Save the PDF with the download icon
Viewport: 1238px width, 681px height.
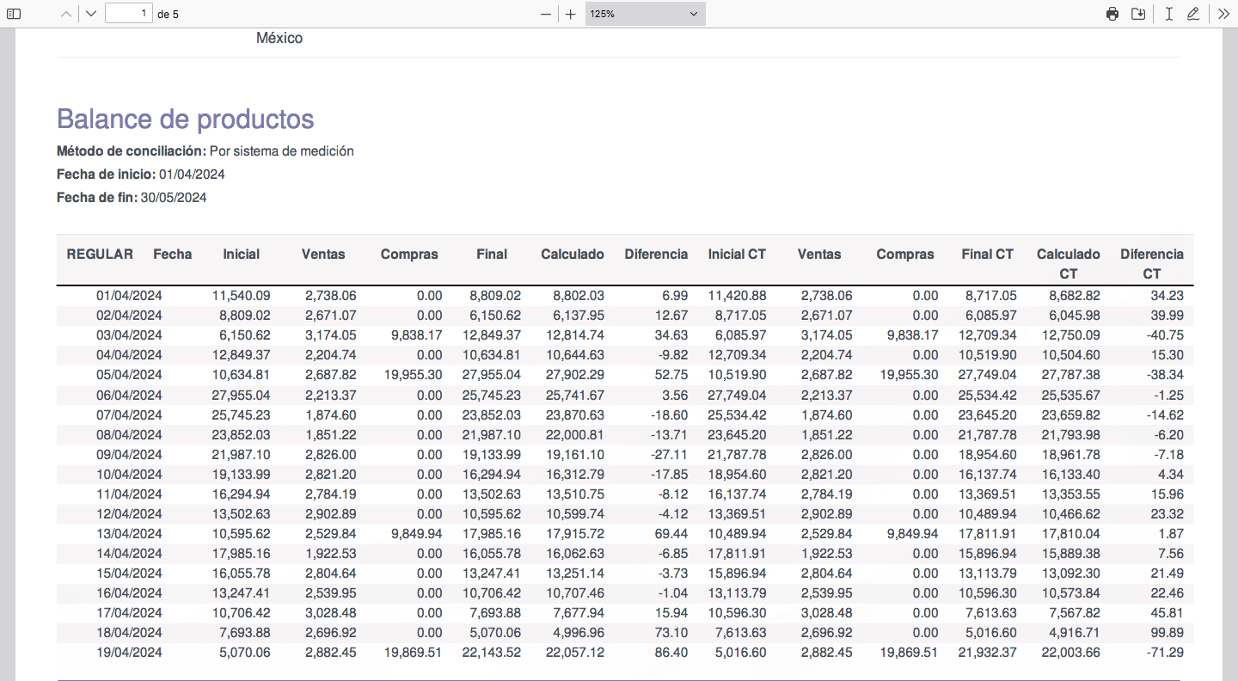point(1138,14)
